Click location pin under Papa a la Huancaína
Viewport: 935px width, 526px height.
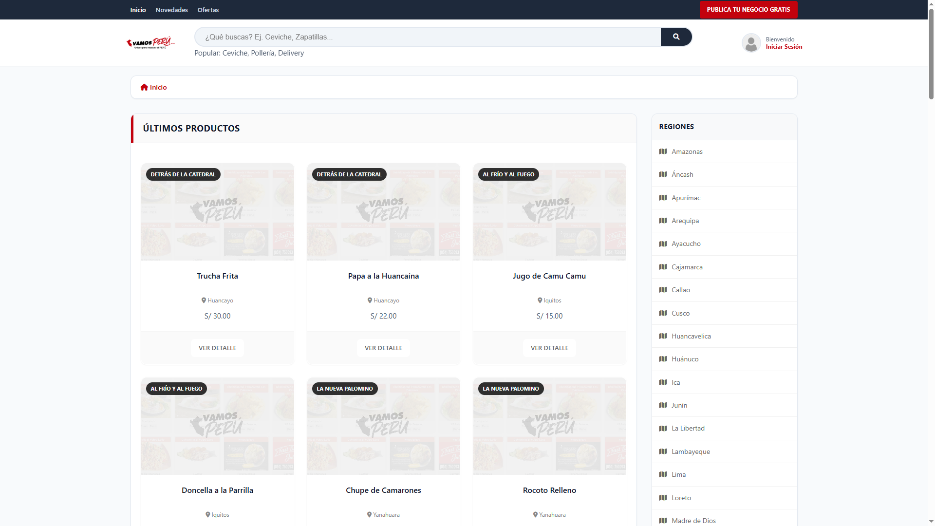point(370,301)
